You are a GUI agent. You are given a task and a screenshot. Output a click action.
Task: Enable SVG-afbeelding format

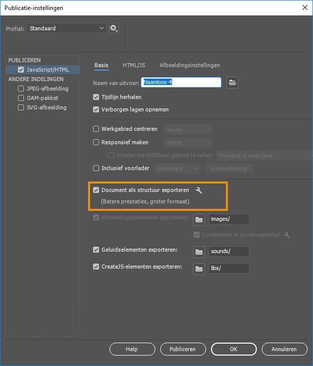point(21,107)
